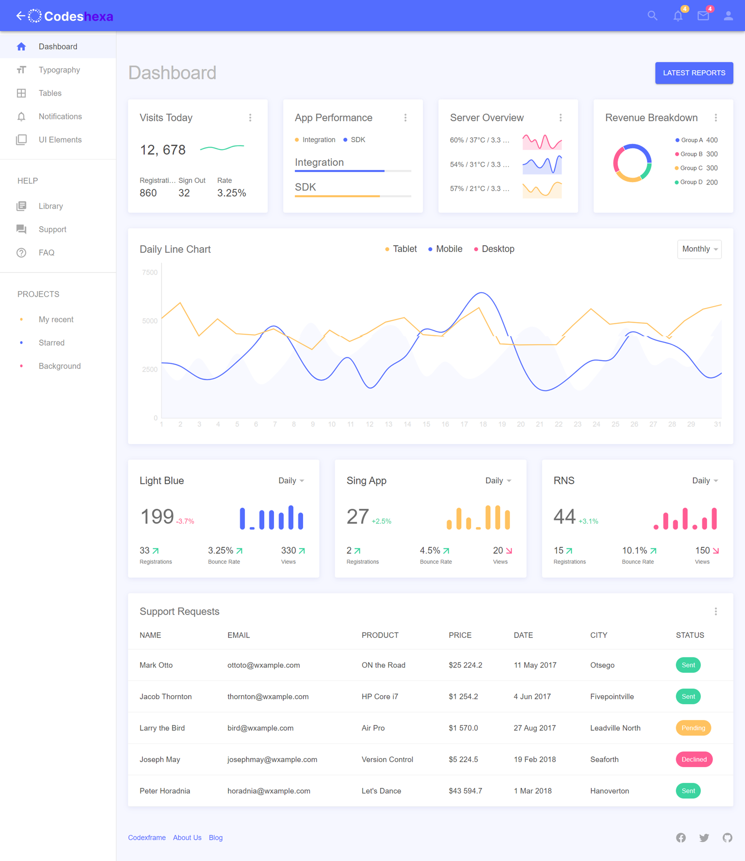Open the Daily dropdown on Light Blue card
The width and height of the screenshot is (745, 861).
point(291,480)
